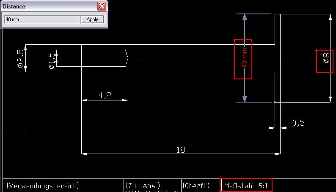Select the 40 mm dimension text
The height and width of the screenshot is (192, 336).
coord(244,58)
